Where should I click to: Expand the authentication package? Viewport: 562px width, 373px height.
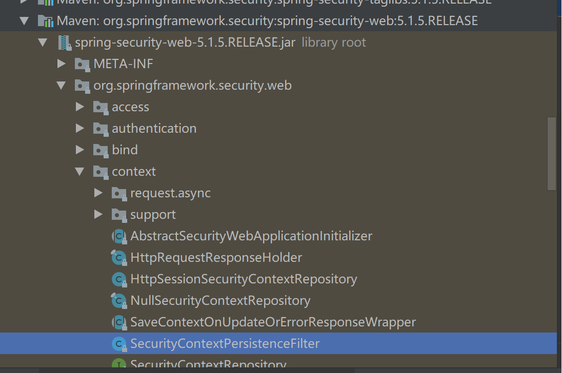coord(80,128)
